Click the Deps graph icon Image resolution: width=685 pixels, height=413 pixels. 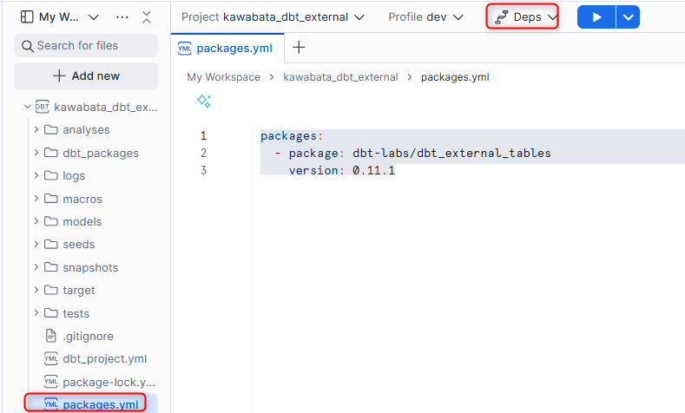click(502, 16)
